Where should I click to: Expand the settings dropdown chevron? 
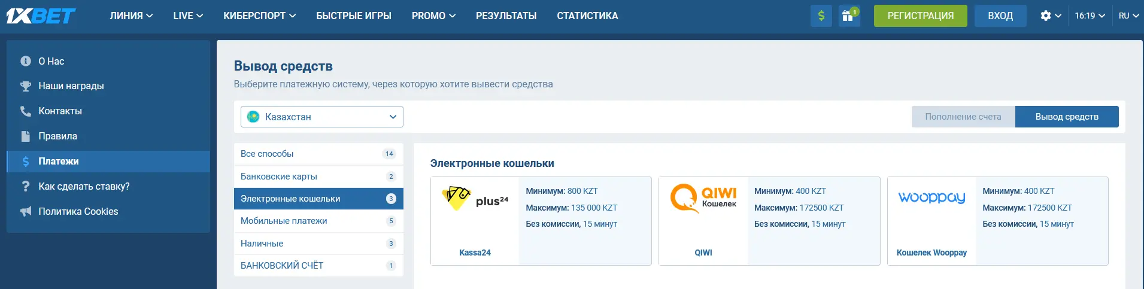point(1058,16)
